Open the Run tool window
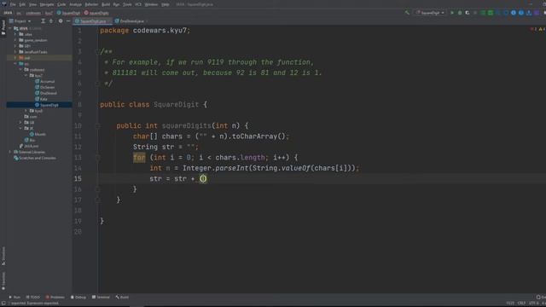546x307 pixels. pyautogui.click(x=15, y=298)
